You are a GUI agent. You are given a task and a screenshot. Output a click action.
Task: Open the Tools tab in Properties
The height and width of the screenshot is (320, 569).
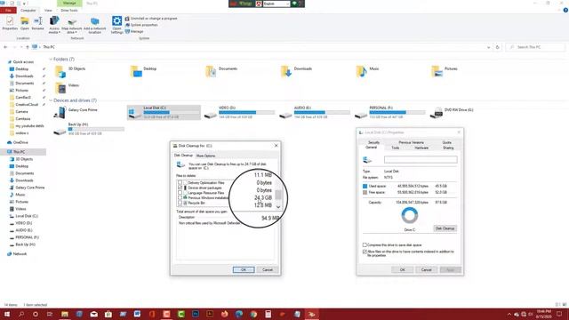[395, 148]
